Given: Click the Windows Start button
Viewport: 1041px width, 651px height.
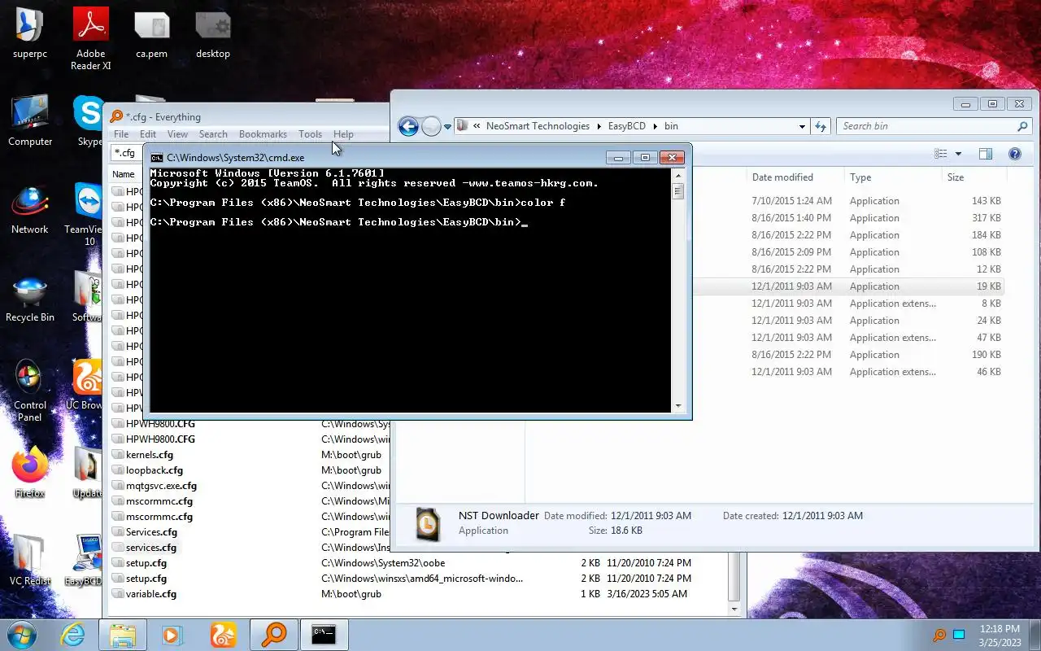Looking at the screenshot, I should tap(22, 635).
